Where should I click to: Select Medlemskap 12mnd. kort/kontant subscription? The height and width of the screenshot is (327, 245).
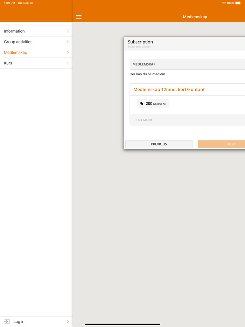(169, 90)
